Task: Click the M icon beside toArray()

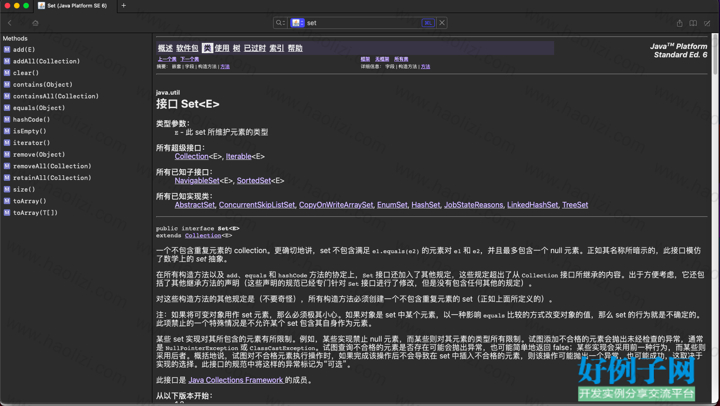Action: point(7,201)
